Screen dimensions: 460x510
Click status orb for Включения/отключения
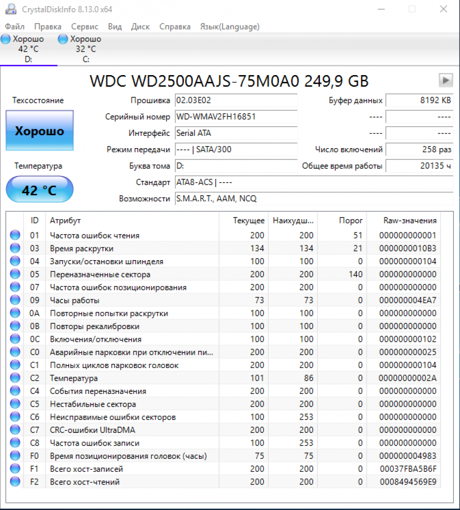tap(15, 339)
